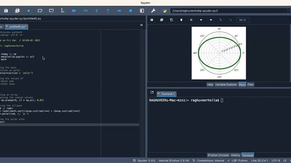
Task: Switch to the Help tab
Action: (x=210, y=85)
